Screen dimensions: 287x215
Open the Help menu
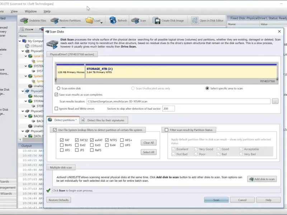click(47, 11)
